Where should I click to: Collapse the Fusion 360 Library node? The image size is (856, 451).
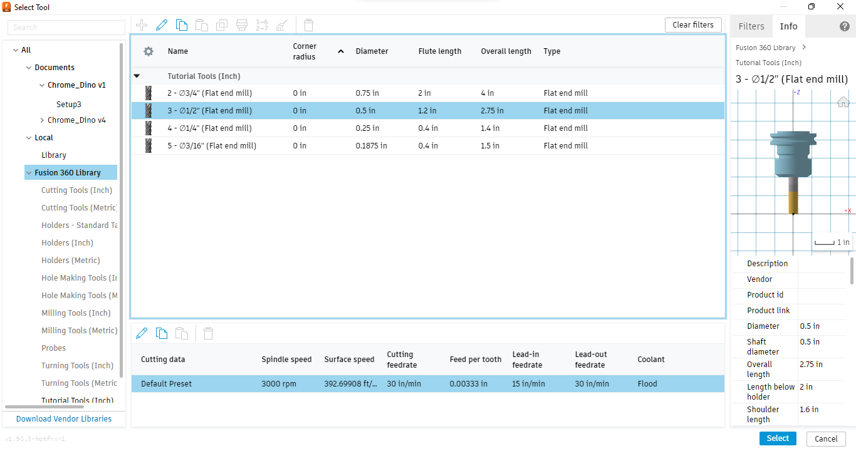(x=29, y=173)
